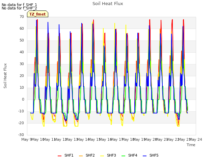
Task: Click the SHF2 orange legend swatch
Action: tap(81, 156)
